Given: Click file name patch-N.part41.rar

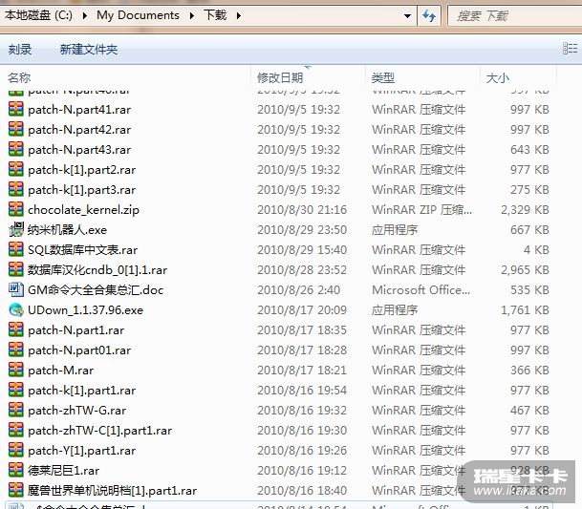Looking at the screenshot, I should (79, 110).
